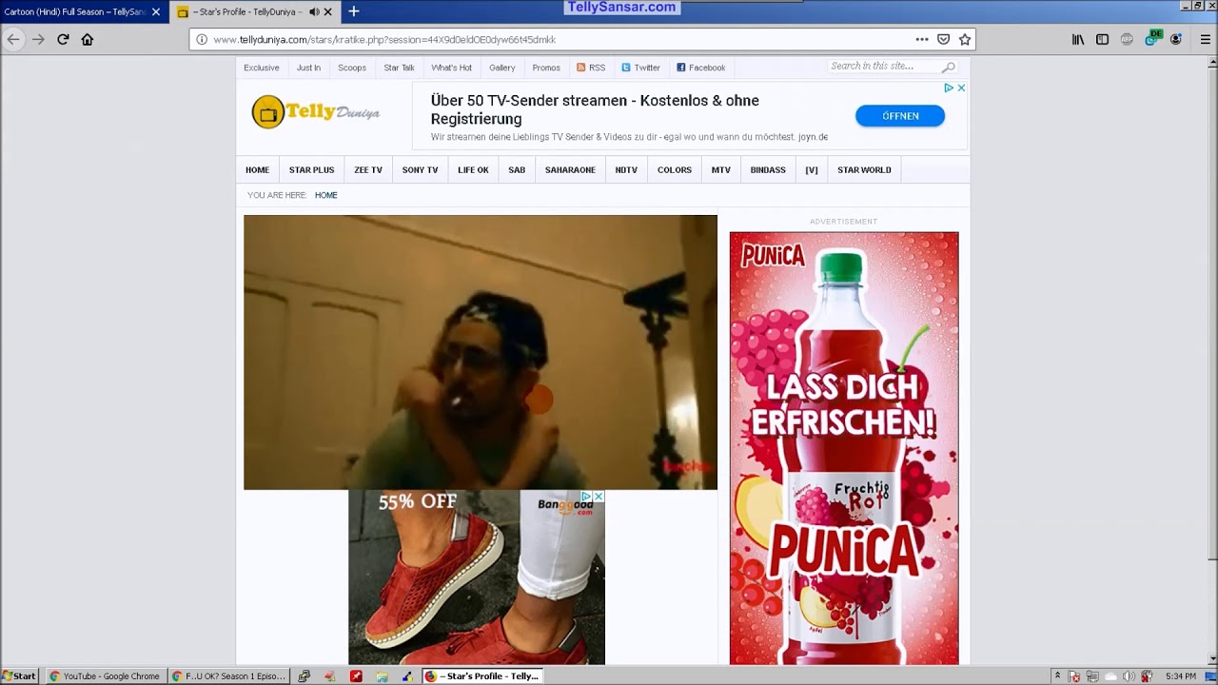Select the Star's Profile - TellyDuniya tab

click(254, 11)
